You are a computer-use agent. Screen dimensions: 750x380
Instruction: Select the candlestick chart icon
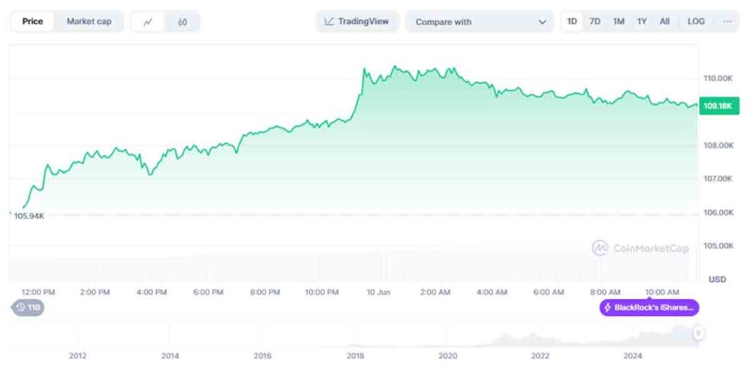[x=182, y=22]
